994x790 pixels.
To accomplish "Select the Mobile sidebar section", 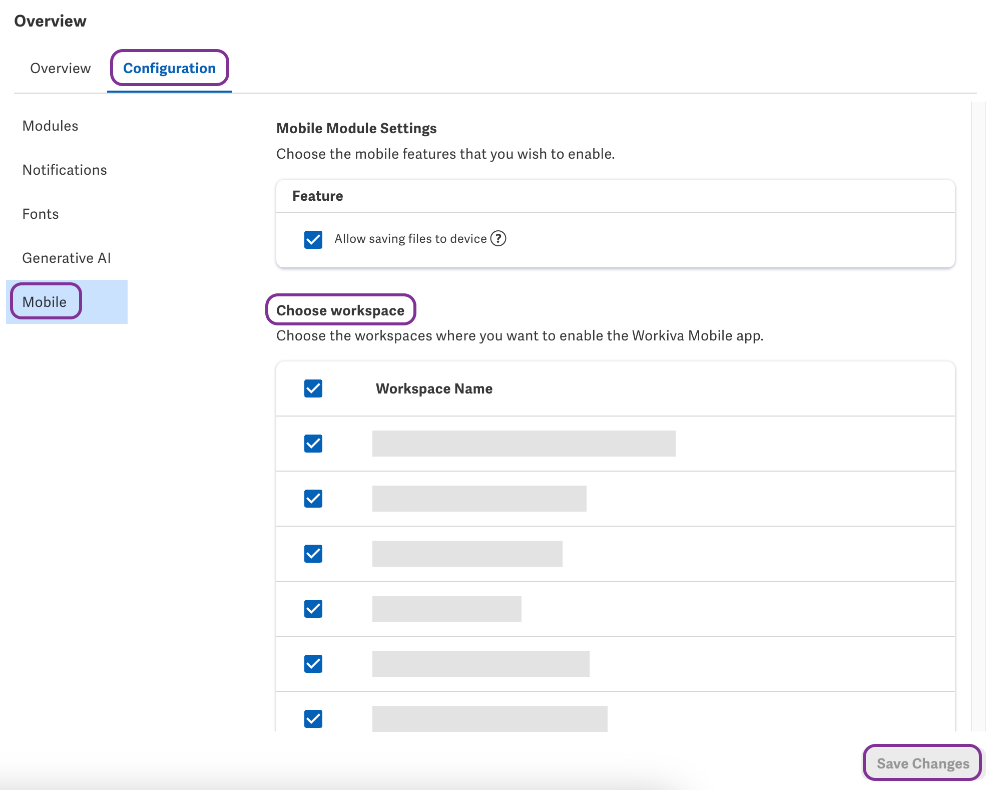I will click(x=44, y=301).
